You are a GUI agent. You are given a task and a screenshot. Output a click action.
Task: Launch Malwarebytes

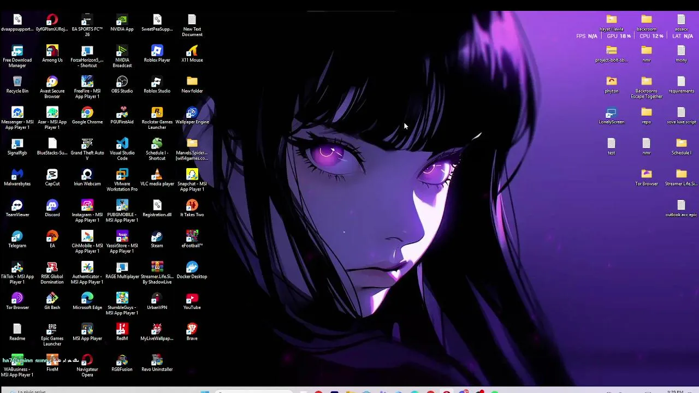pyautogui.click(x=17, y=178)
